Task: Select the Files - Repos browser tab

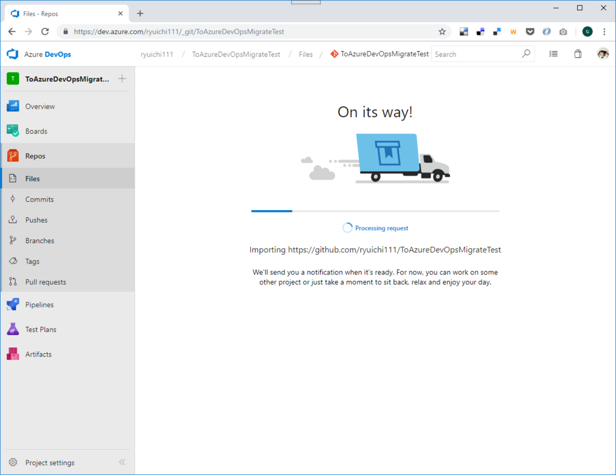Action: pos(67,13)
